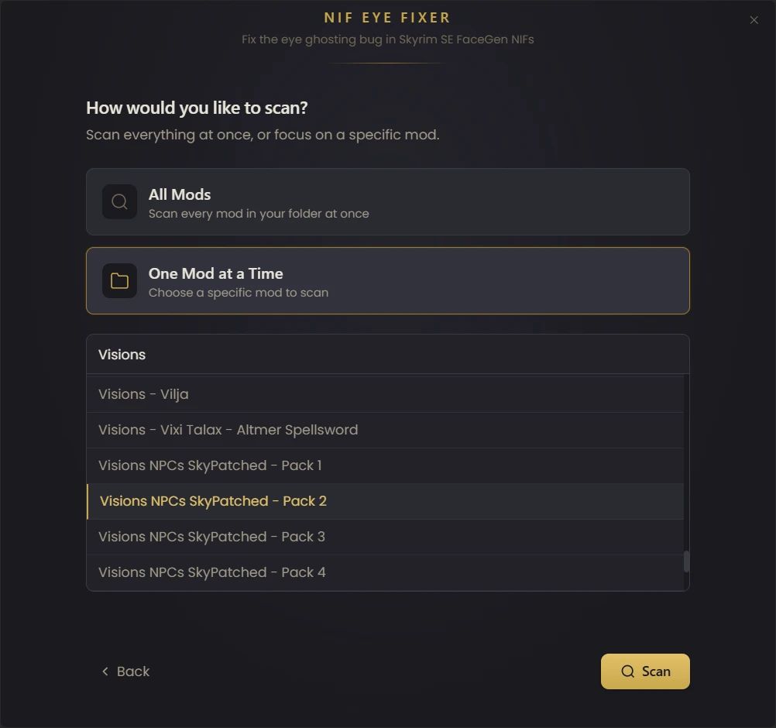Pick Visions - Vixi Talax - Altmer Spellsword

[228, 430]
